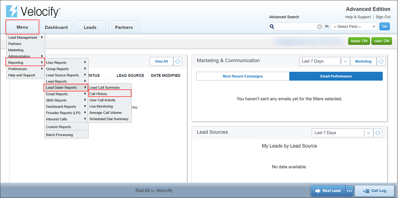Select Lead Reports submenu item

66,82
